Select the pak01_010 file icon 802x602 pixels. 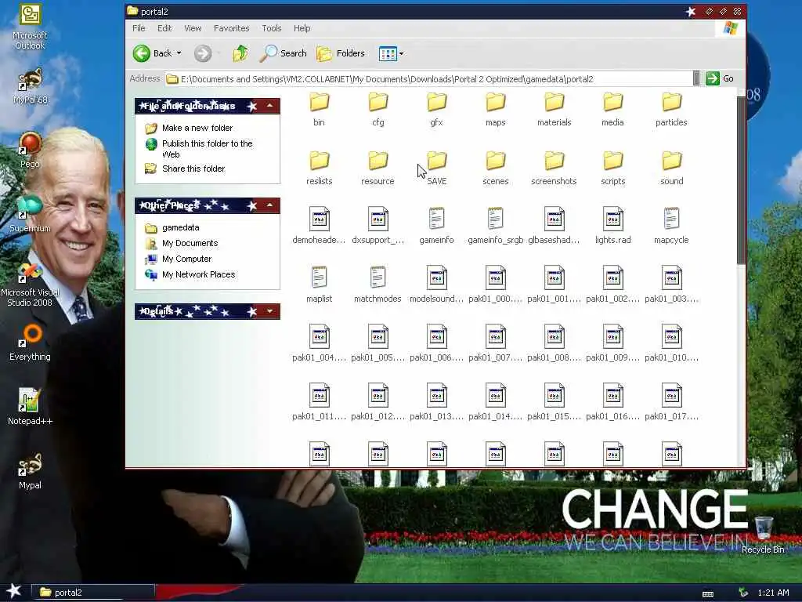(x=671, y=336)
